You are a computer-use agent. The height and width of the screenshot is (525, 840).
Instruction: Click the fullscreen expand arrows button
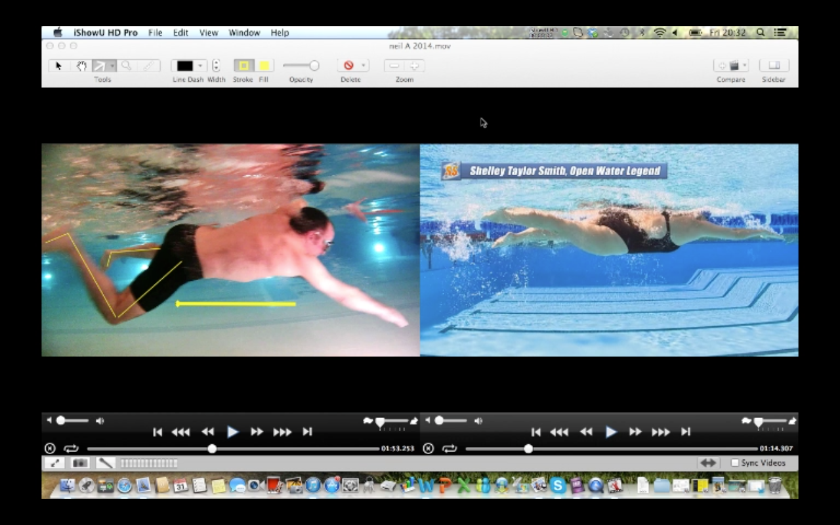(x=55, y=463)
